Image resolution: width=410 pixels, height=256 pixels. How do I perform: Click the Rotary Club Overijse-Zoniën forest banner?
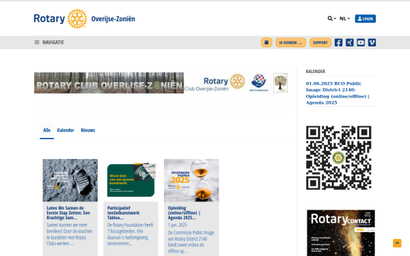109,83
